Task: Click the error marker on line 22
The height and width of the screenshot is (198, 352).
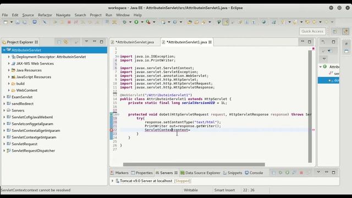Action: point(111,130)
